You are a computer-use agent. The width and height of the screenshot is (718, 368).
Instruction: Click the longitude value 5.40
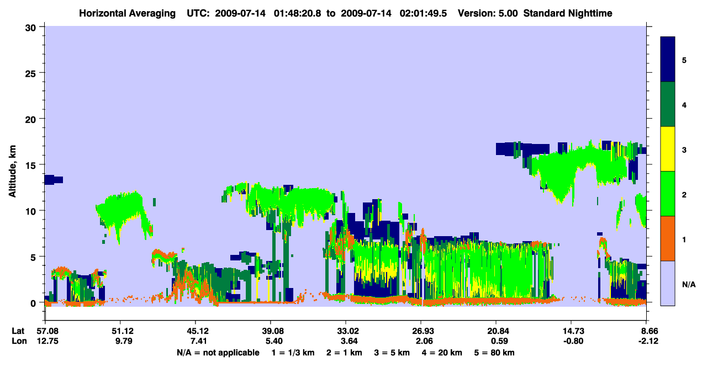click(x=273, y=341)
